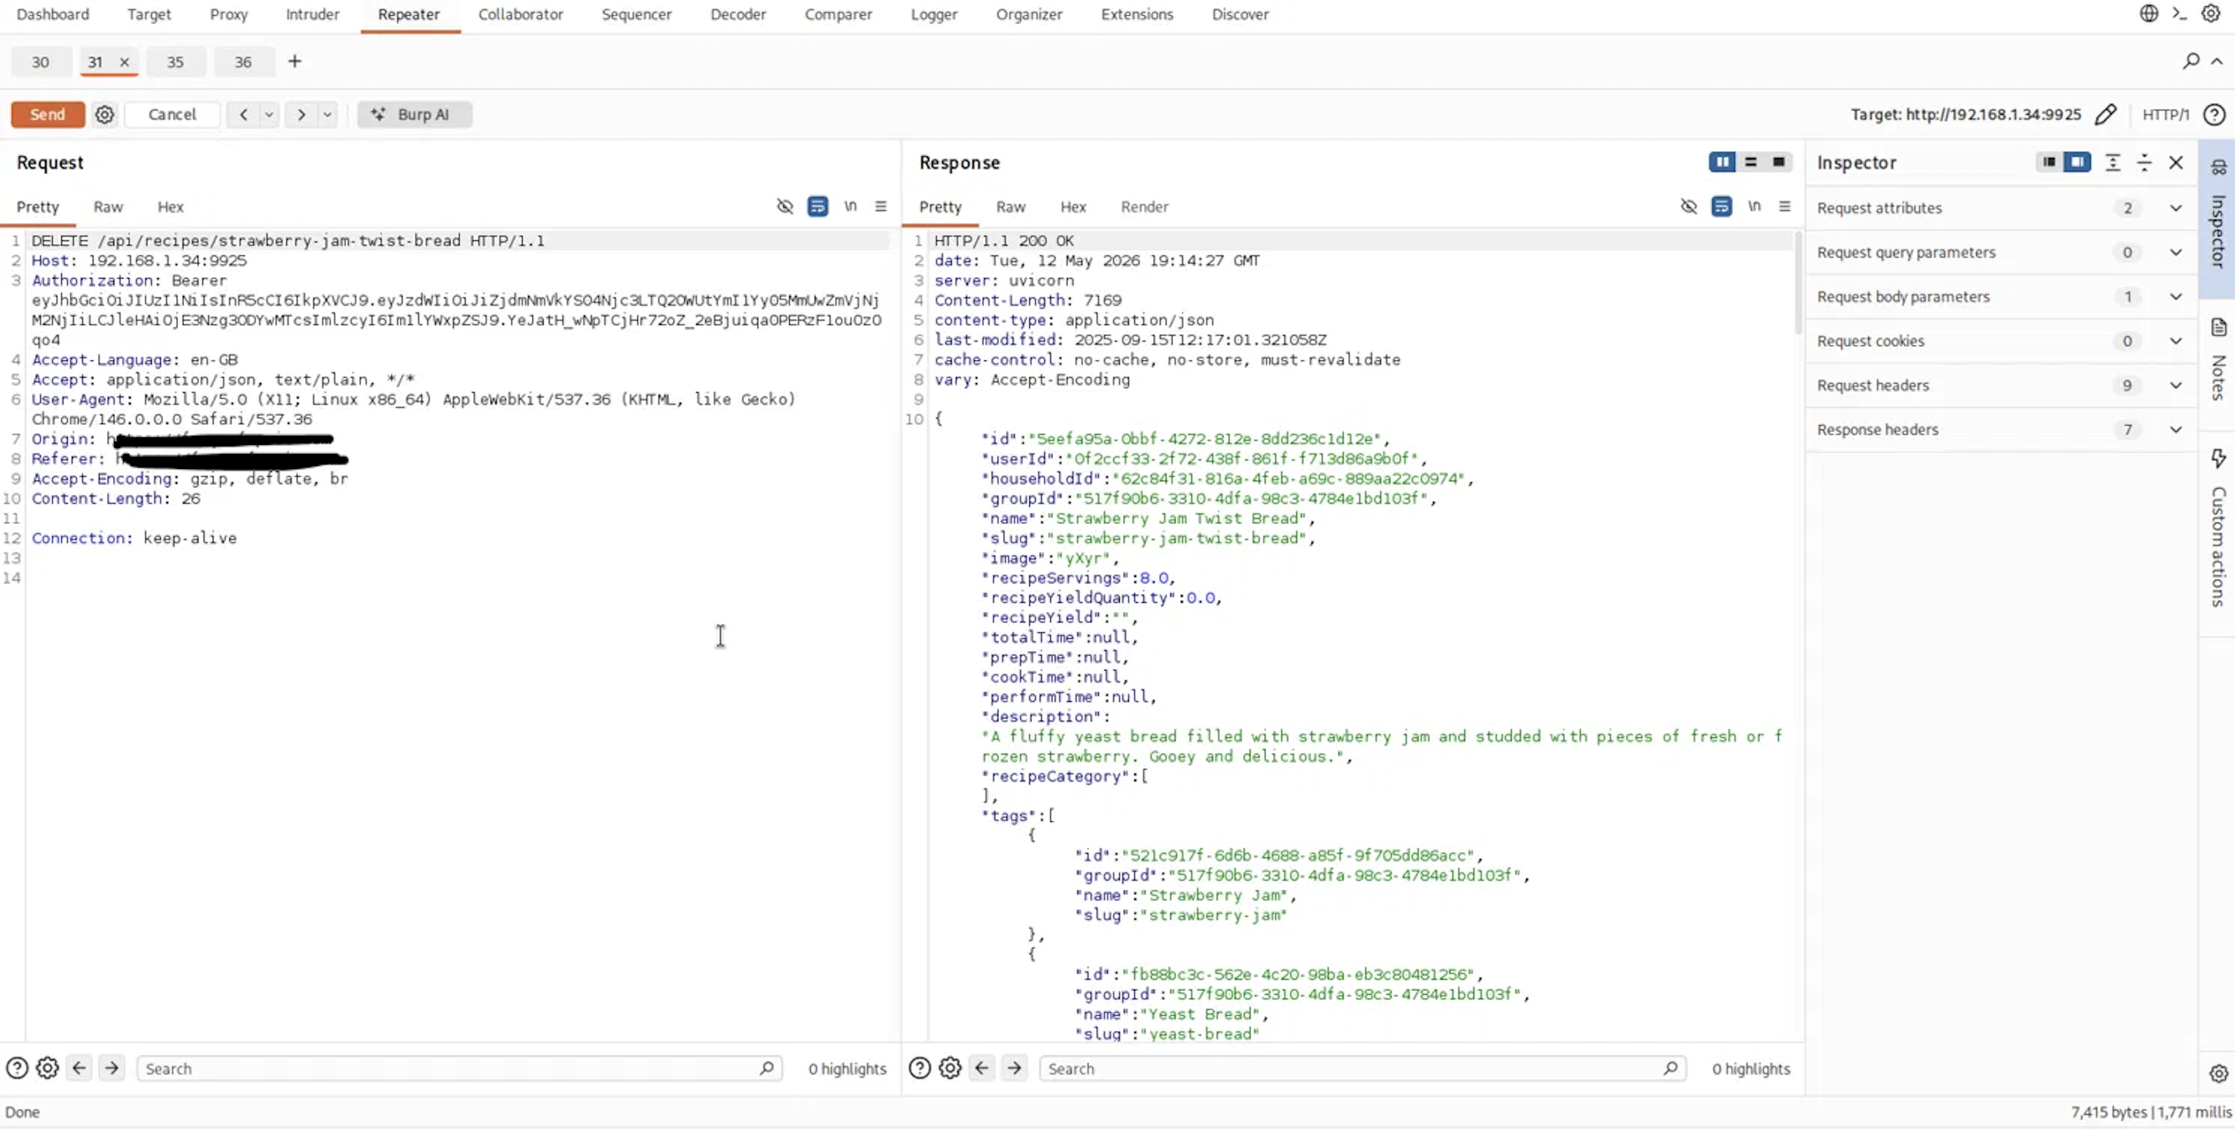This screenshot has height=1130, width=2235.
Task: Expand all Inspector sections icon
Action: [x=2113, y=162]
